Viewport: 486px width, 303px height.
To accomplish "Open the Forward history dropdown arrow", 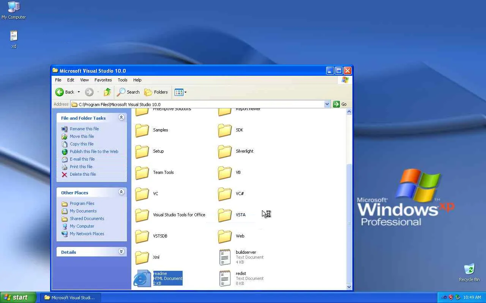I will [98, 92].
